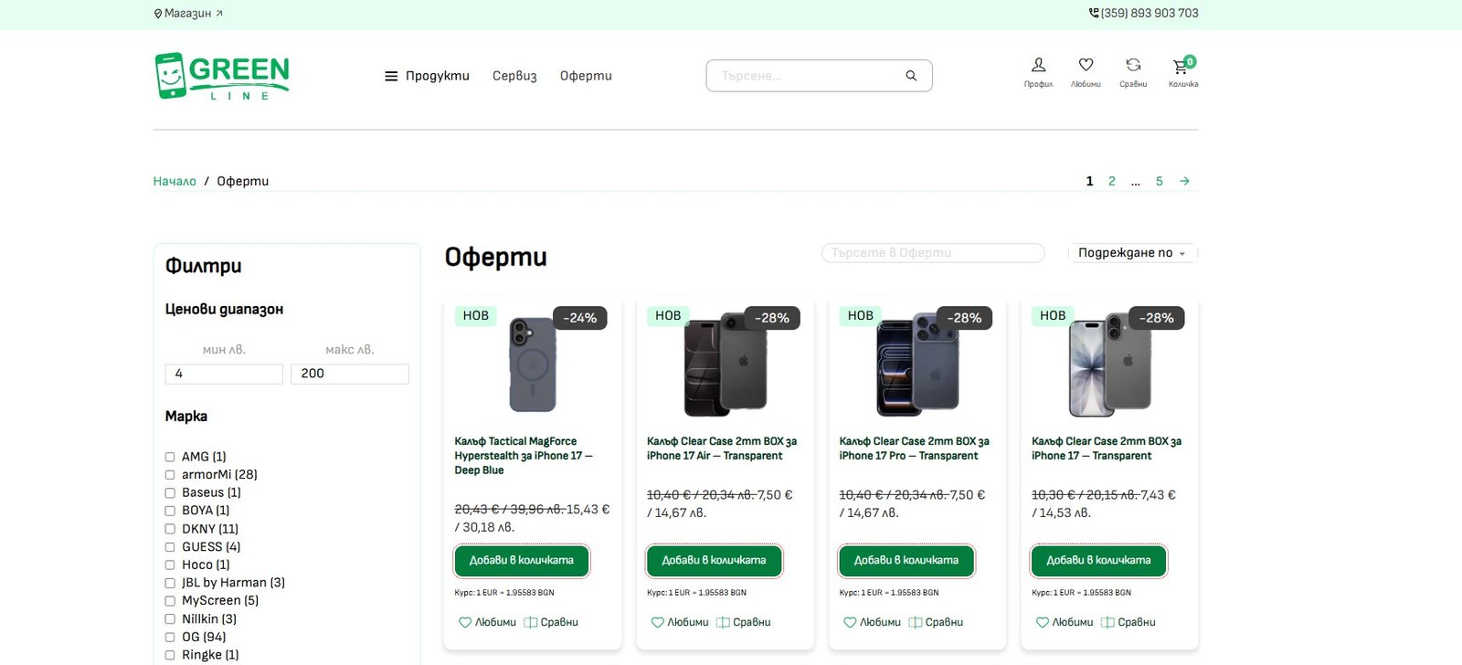Screen dimensions: 1462x665
Task: Open the Любими favorites heart in header
Action: click(x=1086, y=70)
